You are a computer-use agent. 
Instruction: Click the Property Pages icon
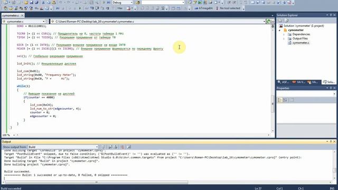(x=292, y=100)
